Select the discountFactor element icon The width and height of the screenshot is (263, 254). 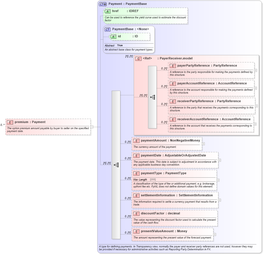click(136, 214)
